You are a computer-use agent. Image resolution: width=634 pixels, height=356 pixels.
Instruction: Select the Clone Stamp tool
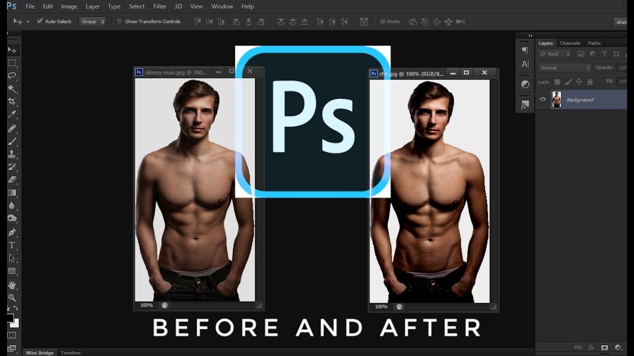(12, 154)
